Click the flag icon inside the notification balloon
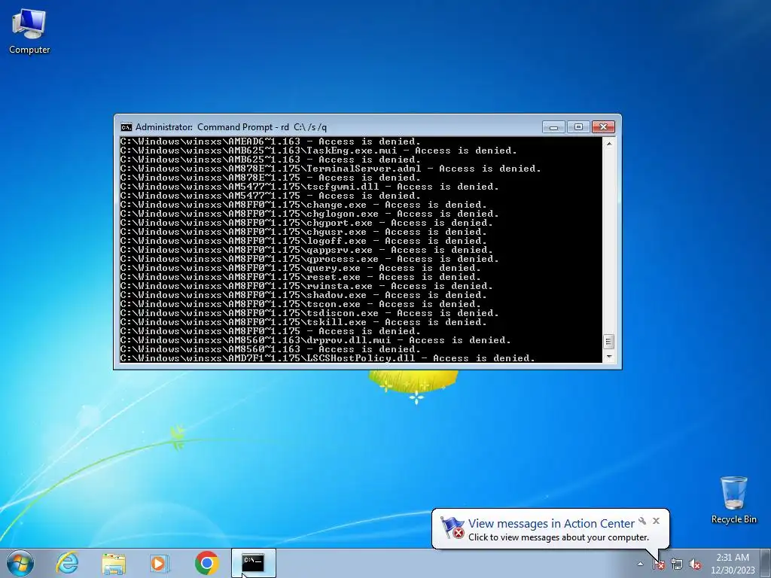The image size is (771, 578). tap(452, 528)
